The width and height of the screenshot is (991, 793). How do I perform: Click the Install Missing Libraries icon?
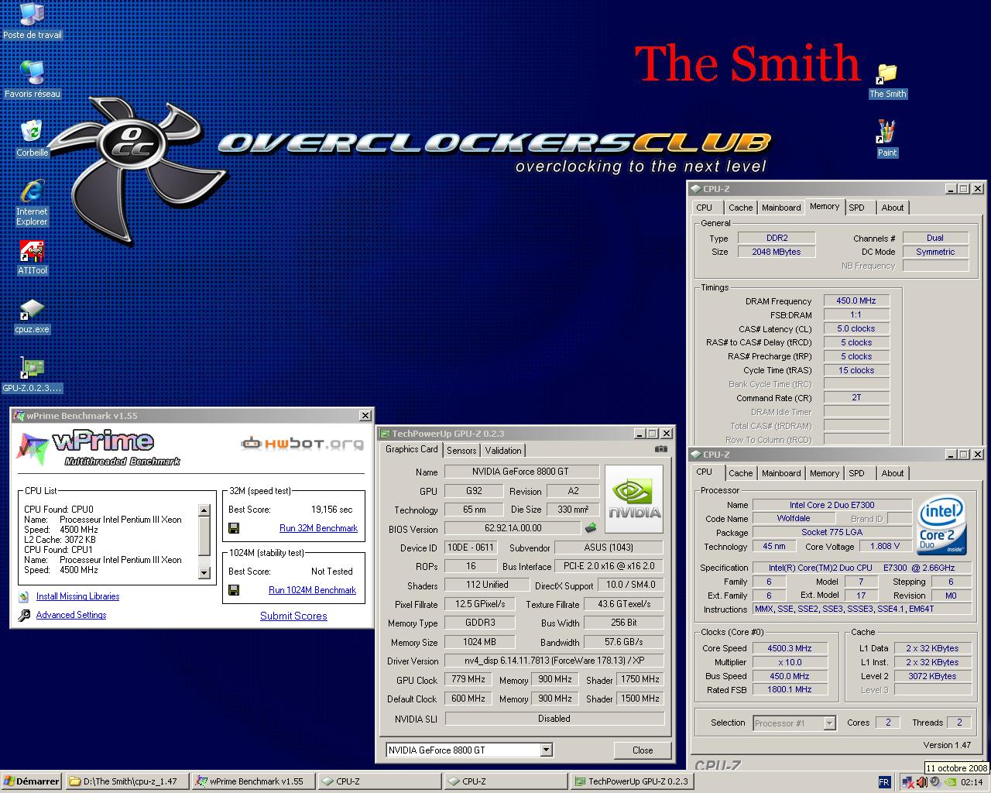tap(23, 596)
